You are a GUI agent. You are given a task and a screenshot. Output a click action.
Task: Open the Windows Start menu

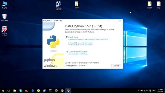(3, 91)
